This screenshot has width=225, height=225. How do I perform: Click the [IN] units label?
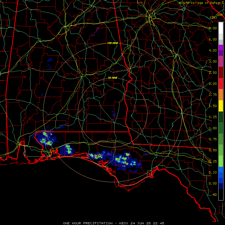click(x=213, y=17)
